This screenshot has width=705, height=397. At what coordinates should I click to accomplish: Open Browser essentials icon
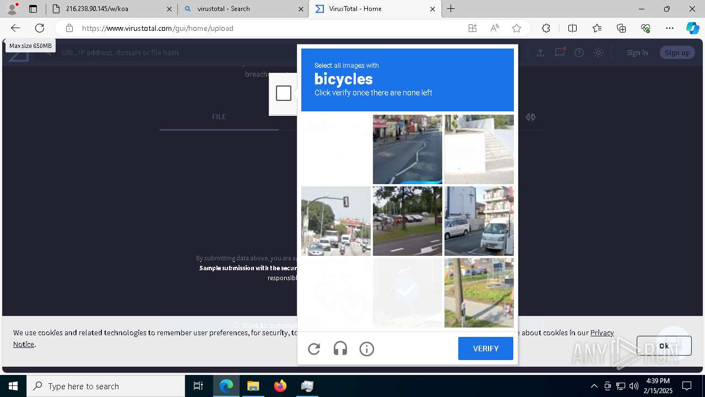(646, 28)
